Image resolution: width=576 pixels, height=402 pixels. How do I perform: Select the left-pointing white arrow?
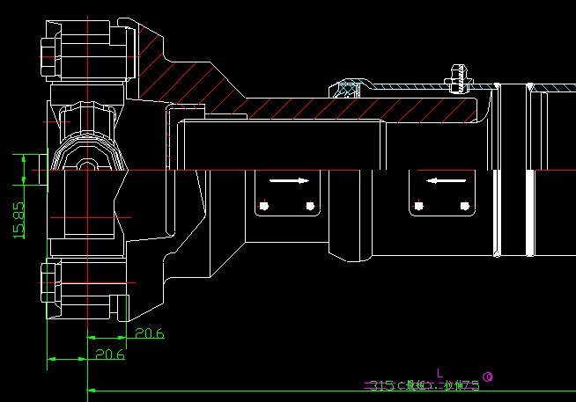[445, 180]
